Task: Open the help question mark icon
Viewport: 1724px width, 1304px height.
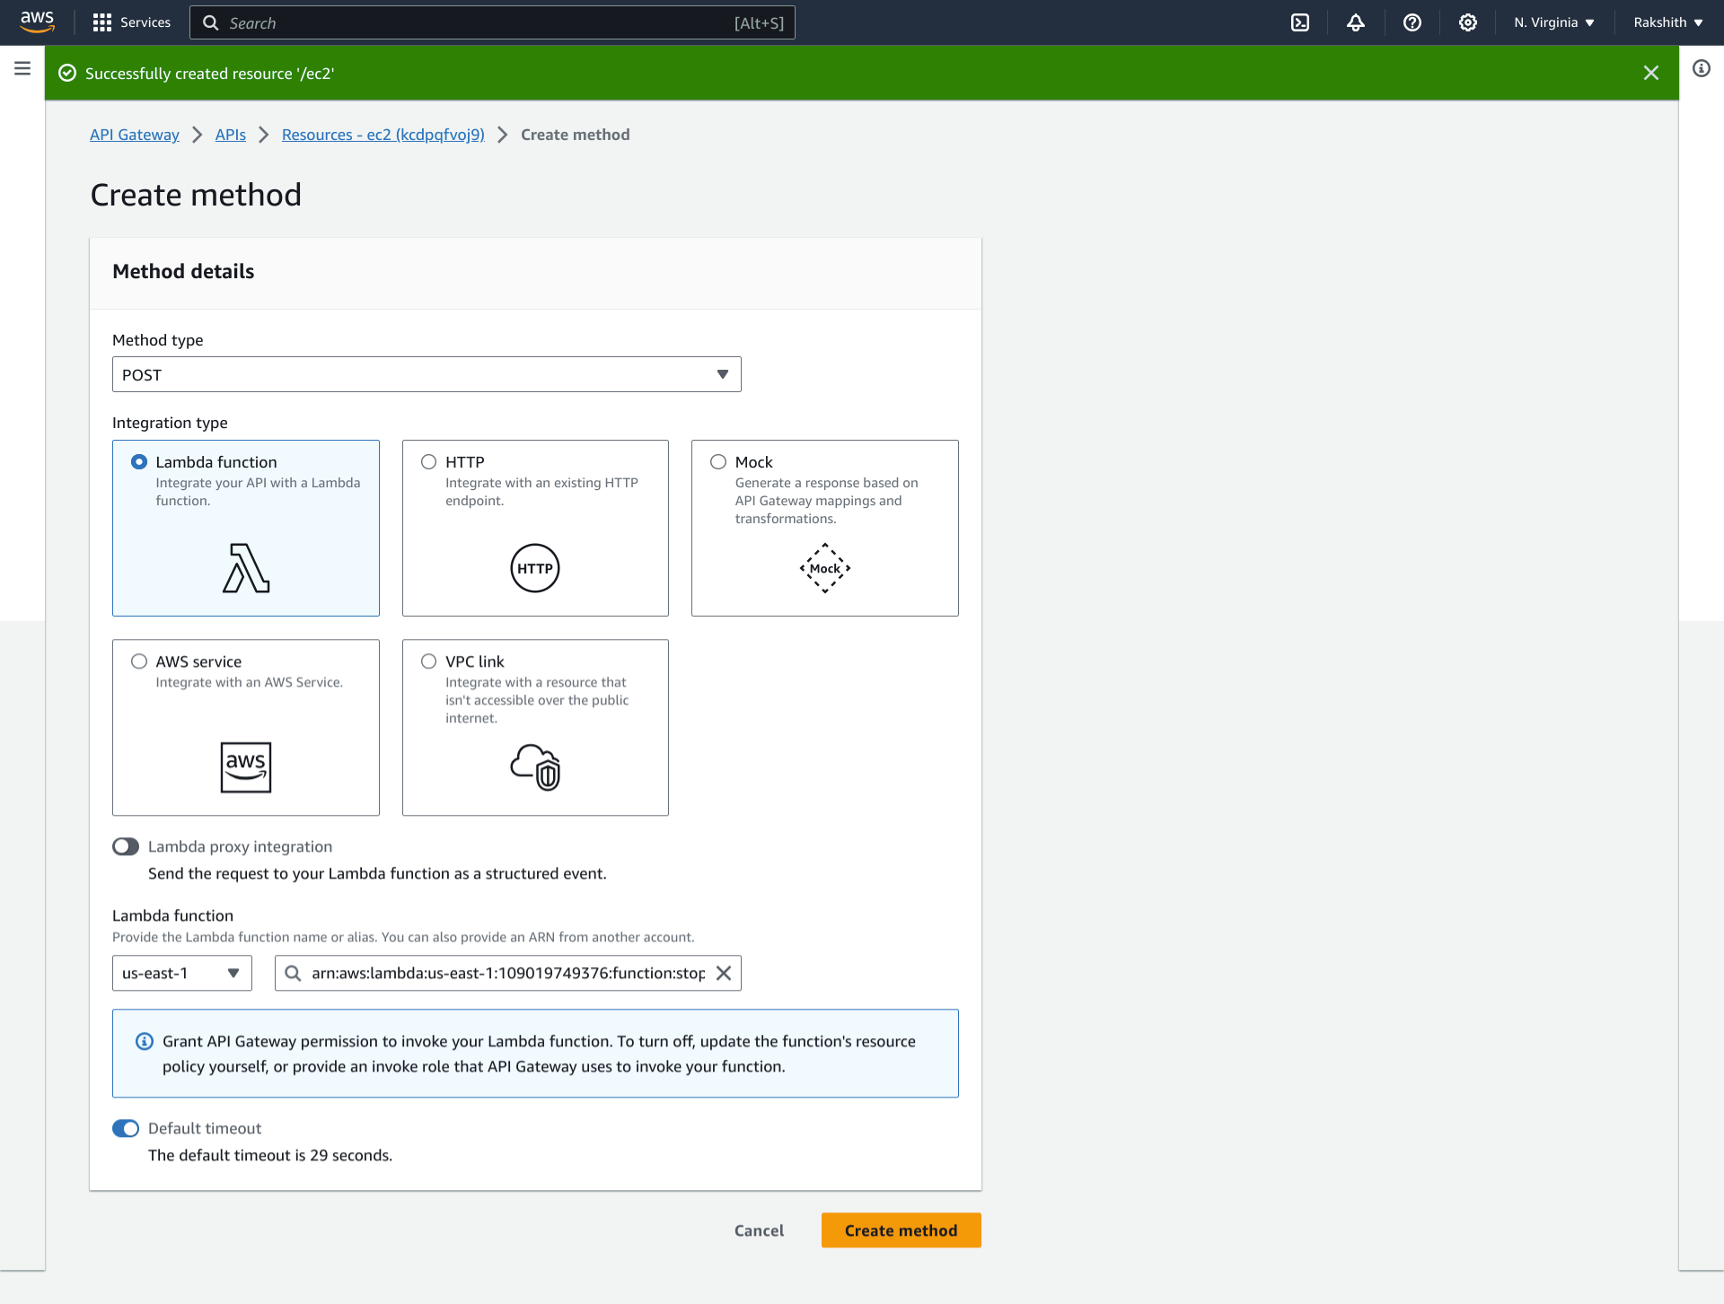Action: [1412, 22]
